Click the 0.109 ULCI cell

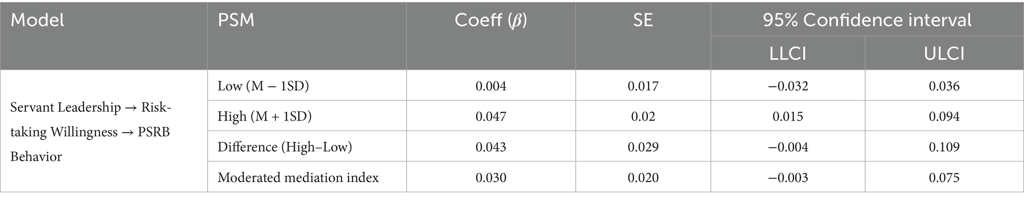coord(944,147)
